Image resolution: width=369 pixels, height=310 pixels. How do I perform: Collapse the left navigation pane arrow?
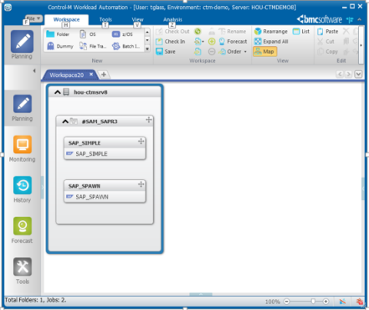click(34, 71)
